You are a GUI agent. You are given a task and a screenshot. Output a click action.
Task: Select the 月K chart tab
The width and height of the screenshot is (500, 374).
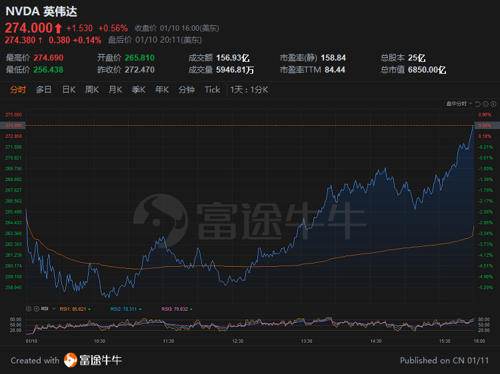115,90
